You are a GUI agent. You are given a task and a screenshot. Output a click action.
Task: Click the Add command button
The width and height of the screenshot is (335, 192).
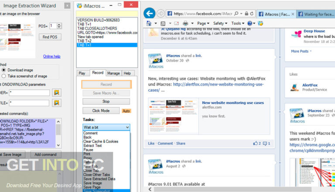[45, 155]
